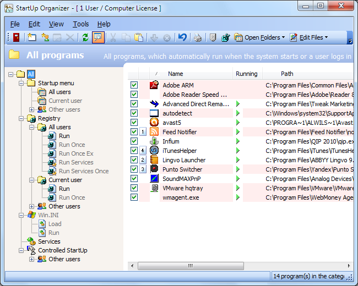Click the VMware hqtray icon
Viewport: 358px width, 286px height.
pyautogui.click(x=155, y=188)
